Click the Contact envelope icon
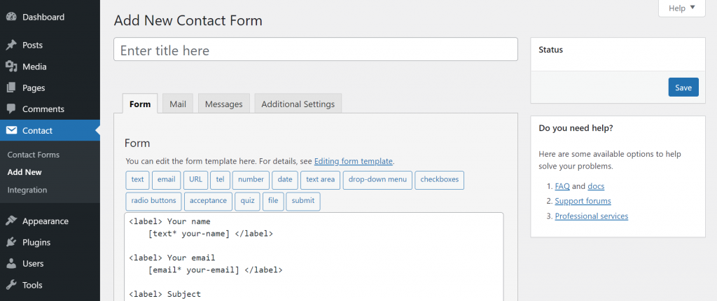Viewport: 717px width, 301px height. pos(11,130)
